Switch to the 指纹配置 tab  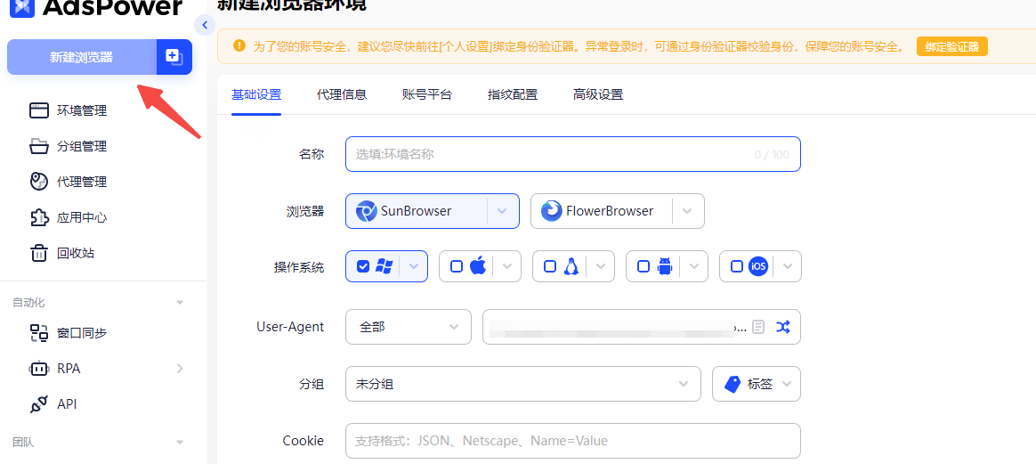coord(513,94)
